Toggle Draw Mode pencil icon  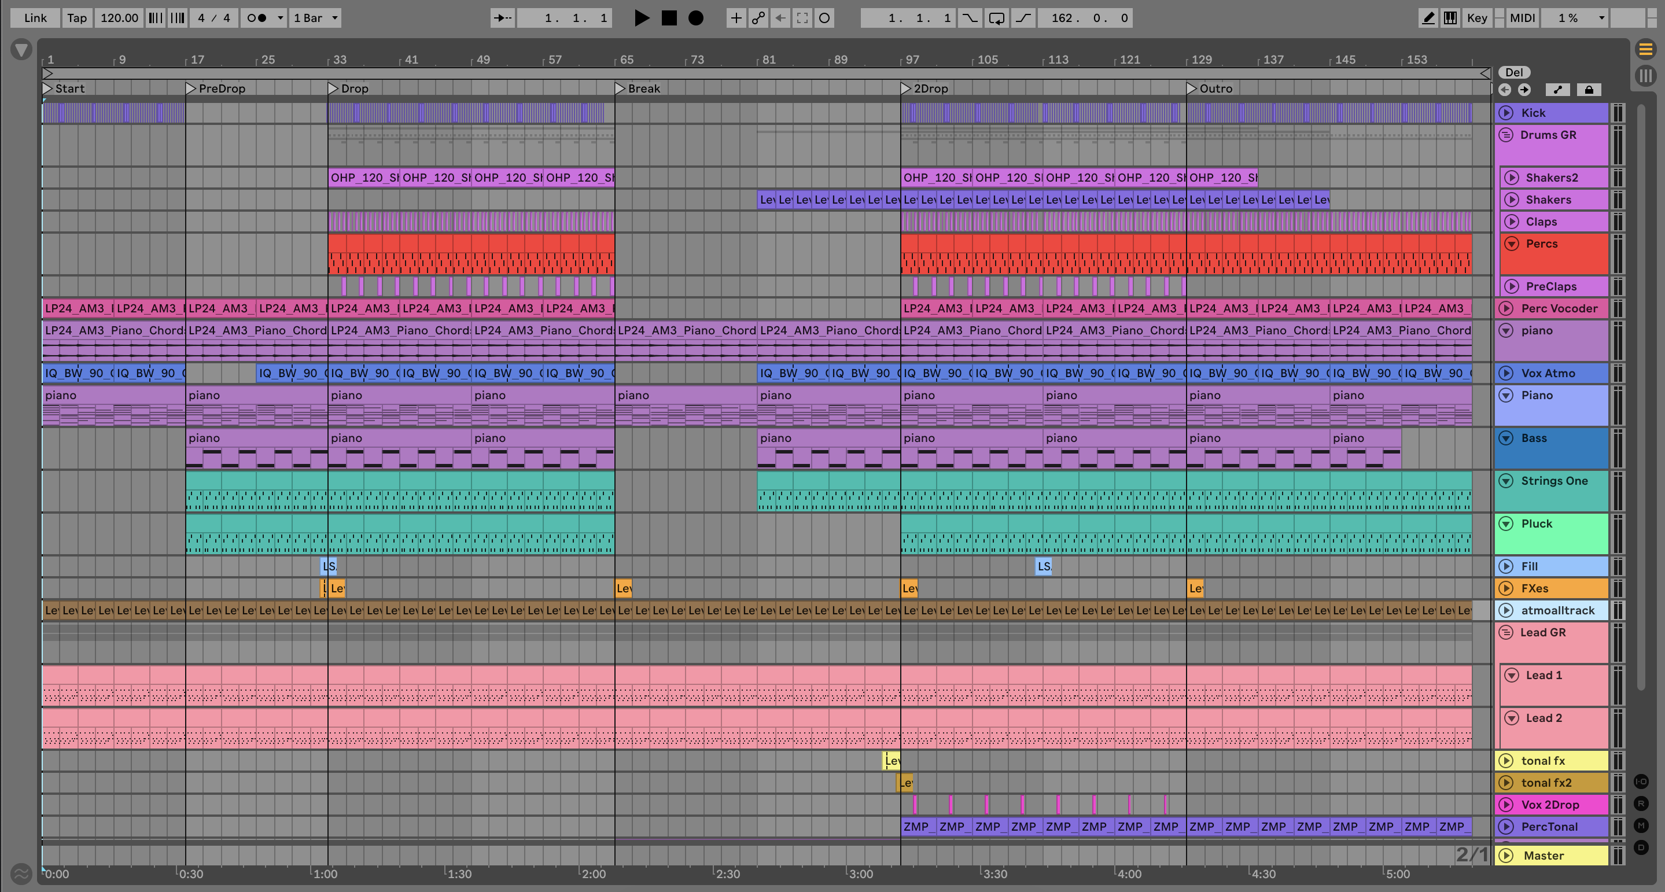pyautogui.click(x=1428, y=18)
